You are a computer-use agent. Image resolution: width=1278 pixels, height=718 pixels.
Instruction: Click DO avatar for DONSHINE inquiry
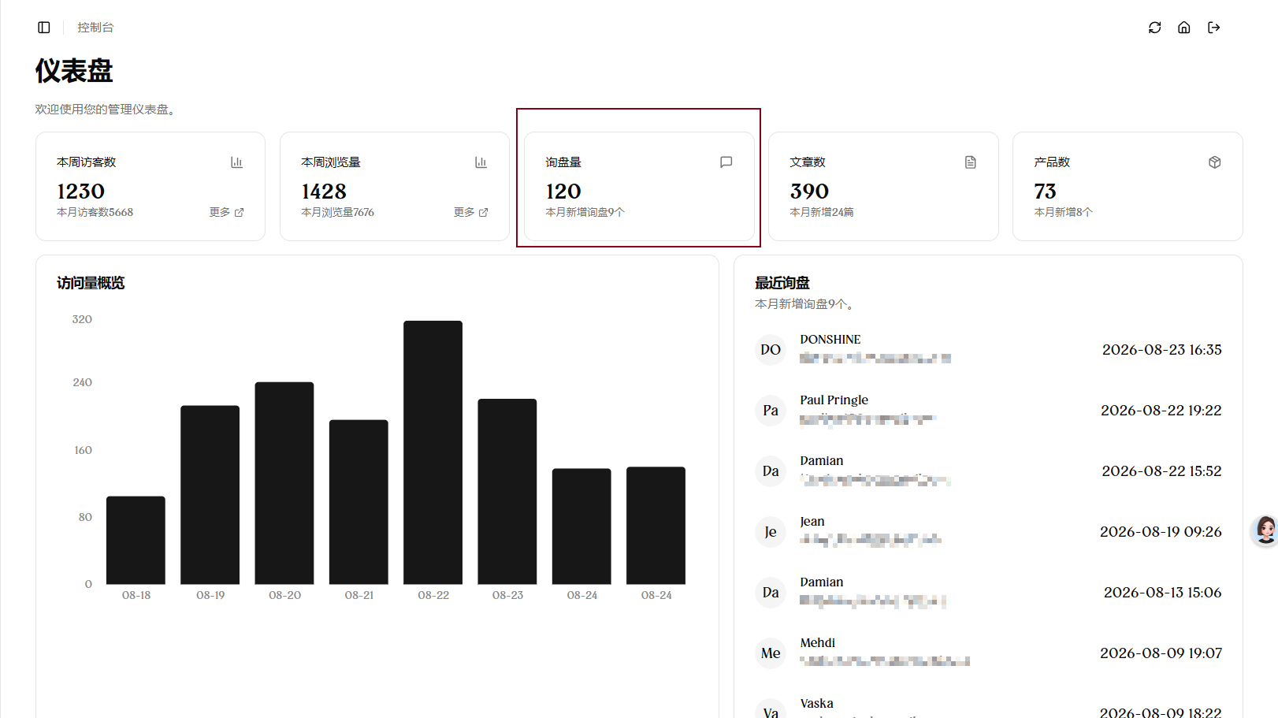tap(771, 350)
